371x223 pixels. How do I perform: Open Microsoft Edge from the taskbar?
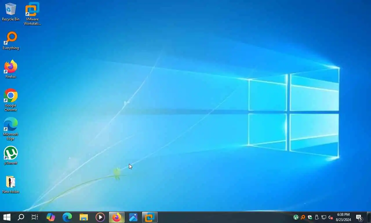click(67, 217)
